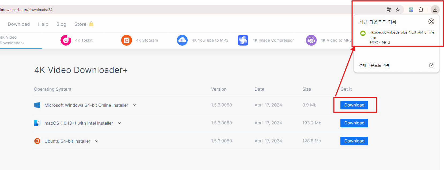Screen dimensions: 444x170
Task: Open the Help menu item
Action: coord(43,24)
